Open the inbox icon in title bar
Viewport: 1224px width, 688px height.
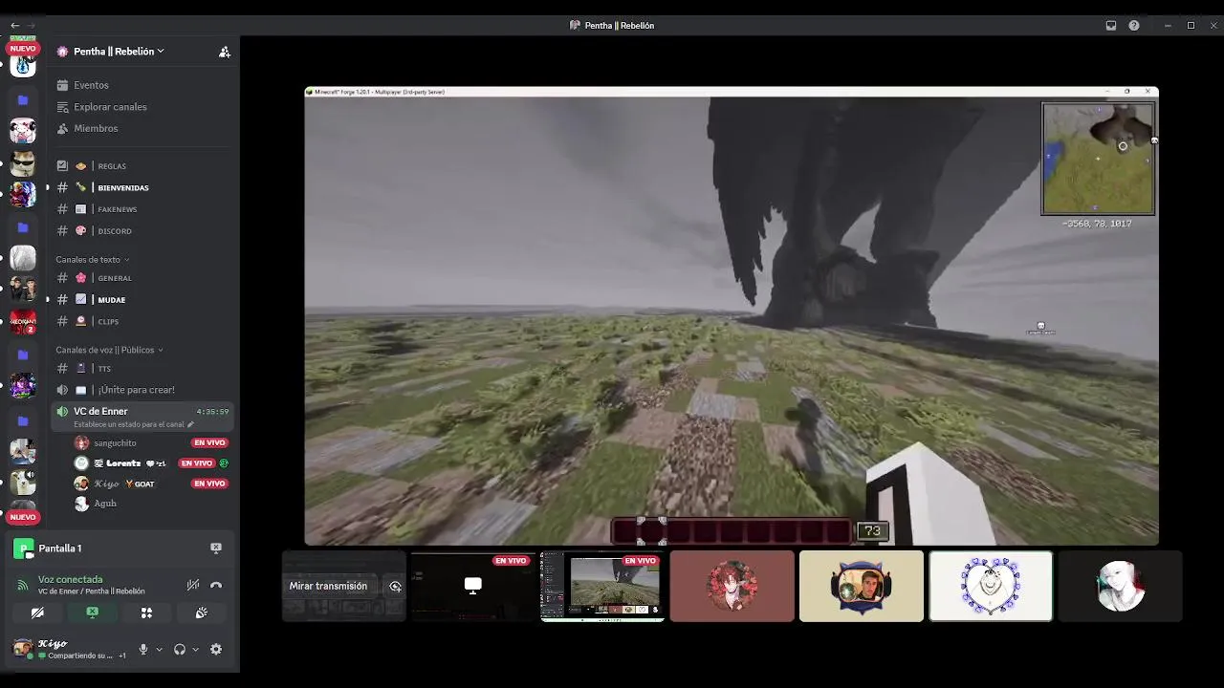coord(1111,26)
